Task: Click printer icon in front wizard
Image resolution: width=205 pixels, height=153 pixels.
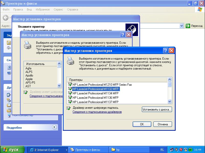Action: 71,61
